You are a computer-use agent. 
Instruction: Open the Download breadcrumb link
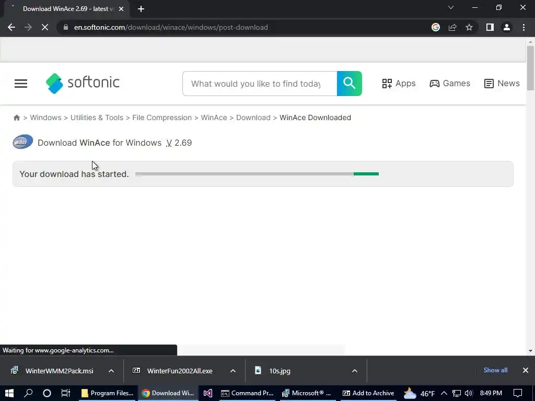(253, 117)
